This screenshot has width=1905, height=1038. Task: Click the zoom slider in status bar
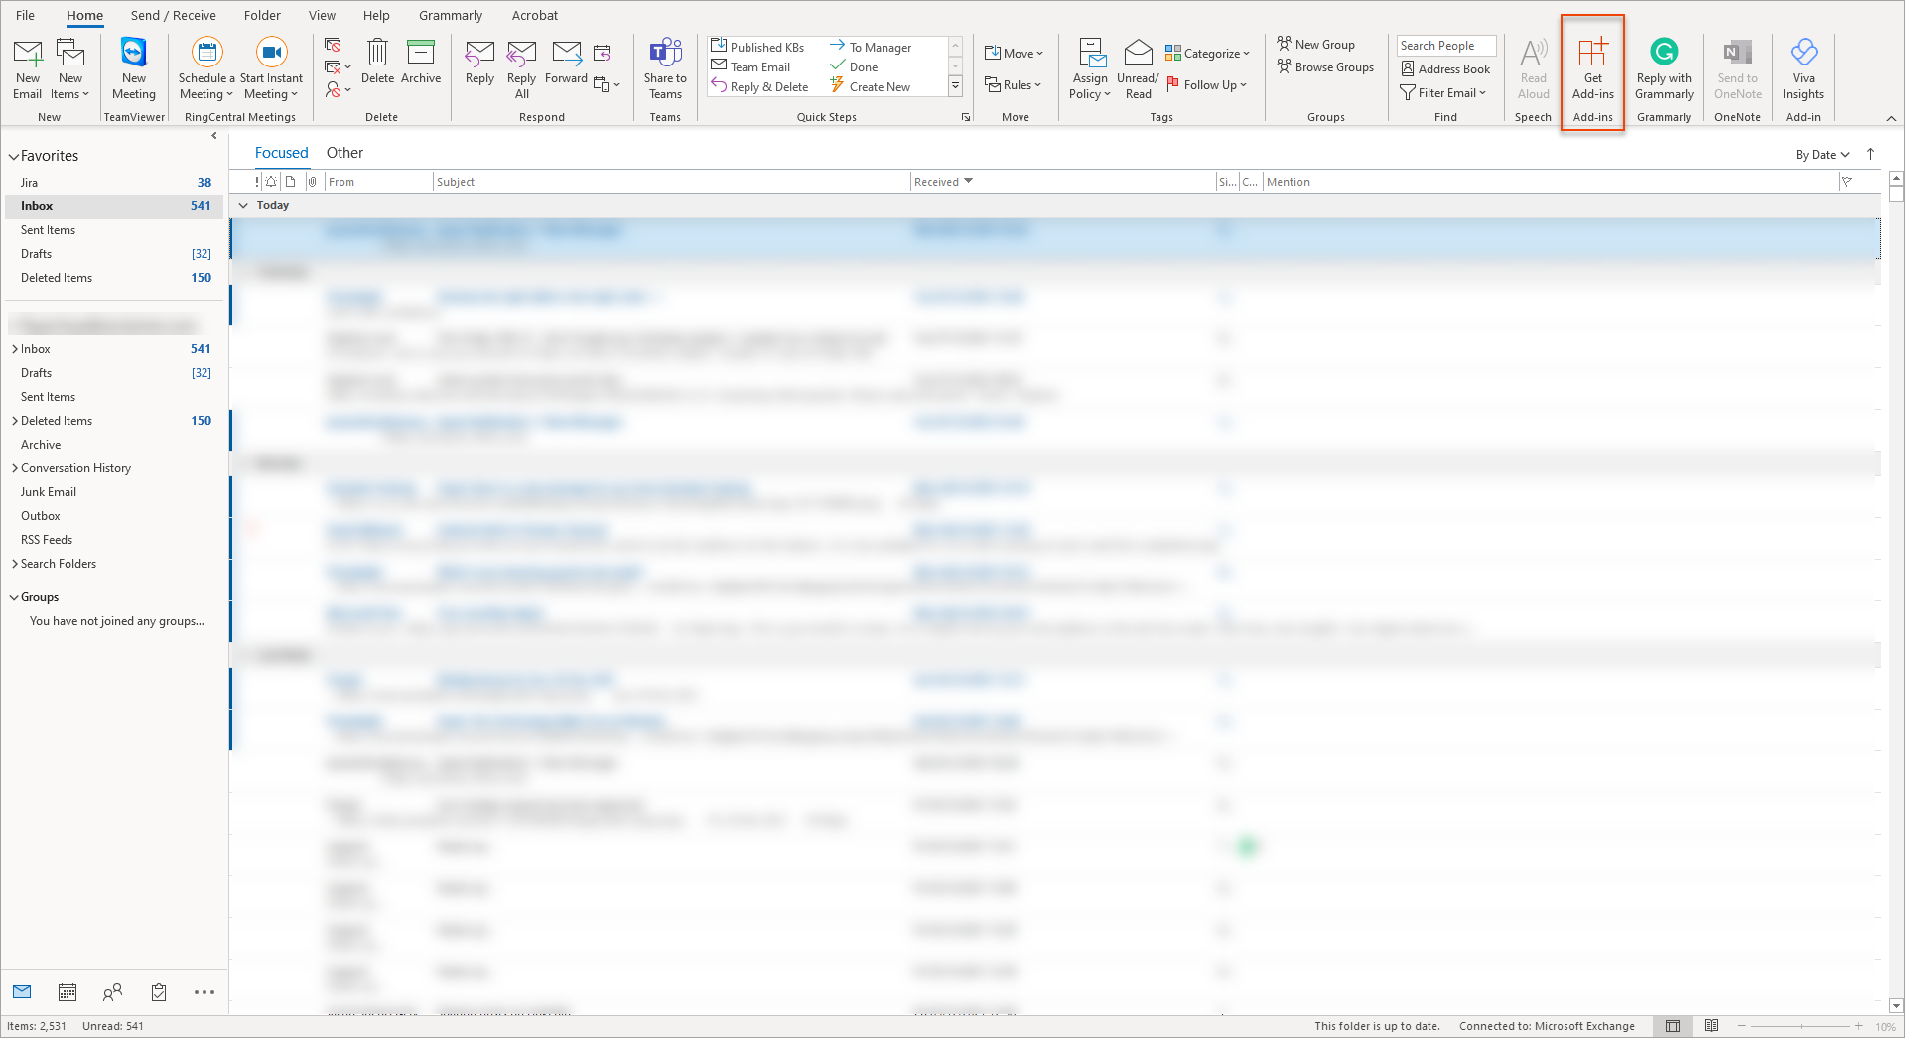pos(1800,1026)
